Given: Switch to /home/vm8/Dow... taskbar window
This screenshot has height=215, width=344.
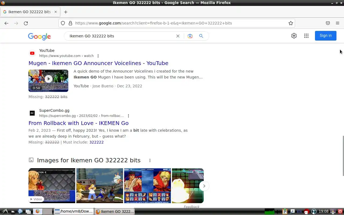Looking at the screenshot, I should [74, 212].
